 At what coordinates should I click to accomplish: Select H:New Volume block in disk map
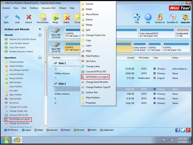click(x=157, y=33)
